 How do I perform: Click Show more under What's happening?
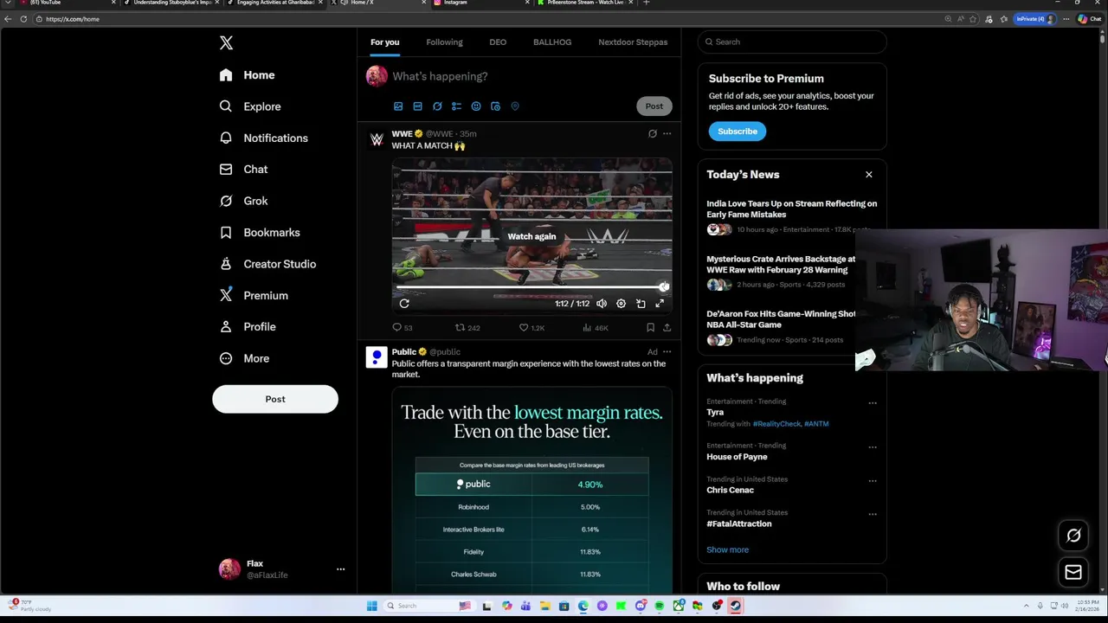pos(727,549)
